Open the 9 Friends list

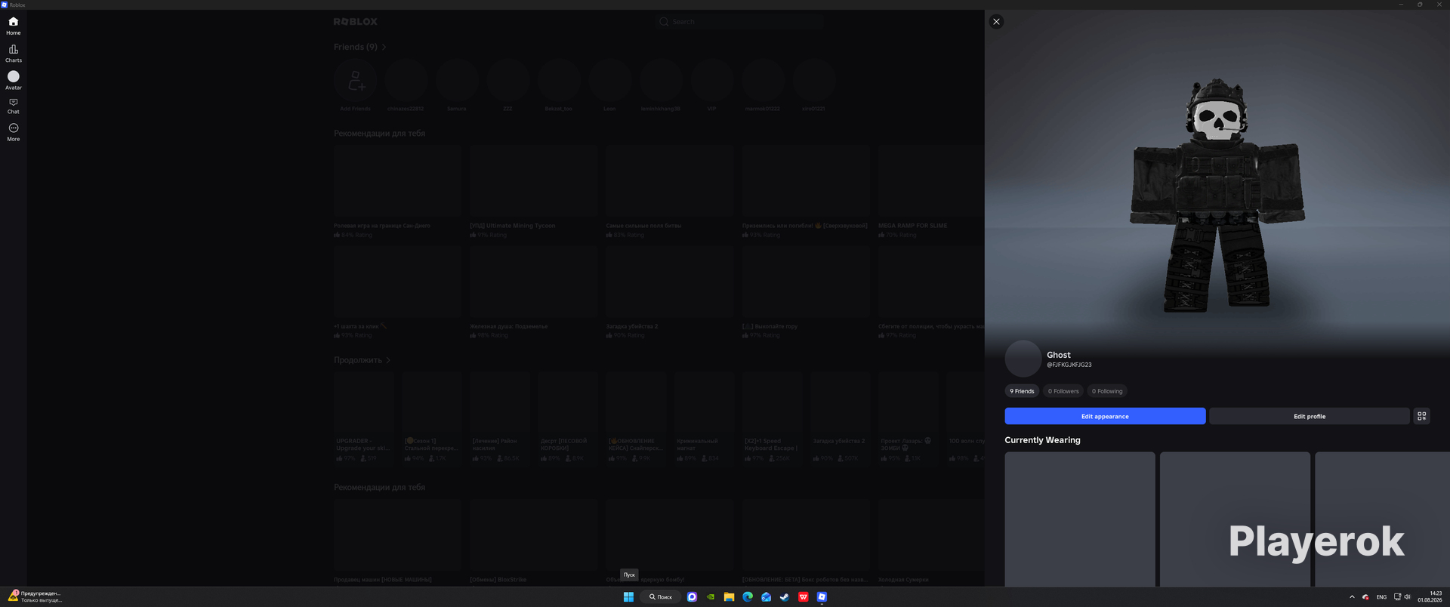[1022, 391]
